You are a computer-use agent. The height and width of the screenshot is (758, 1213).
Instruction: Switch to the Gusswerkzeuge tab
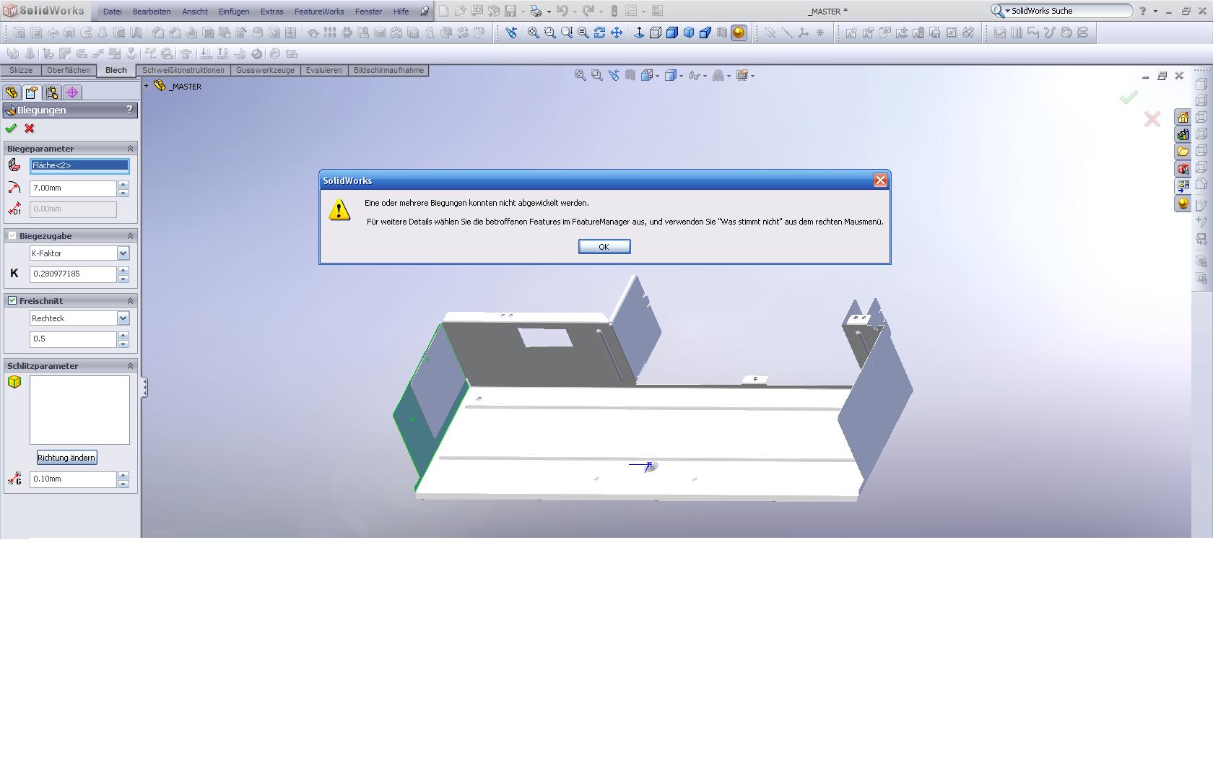tap(265, 71)
